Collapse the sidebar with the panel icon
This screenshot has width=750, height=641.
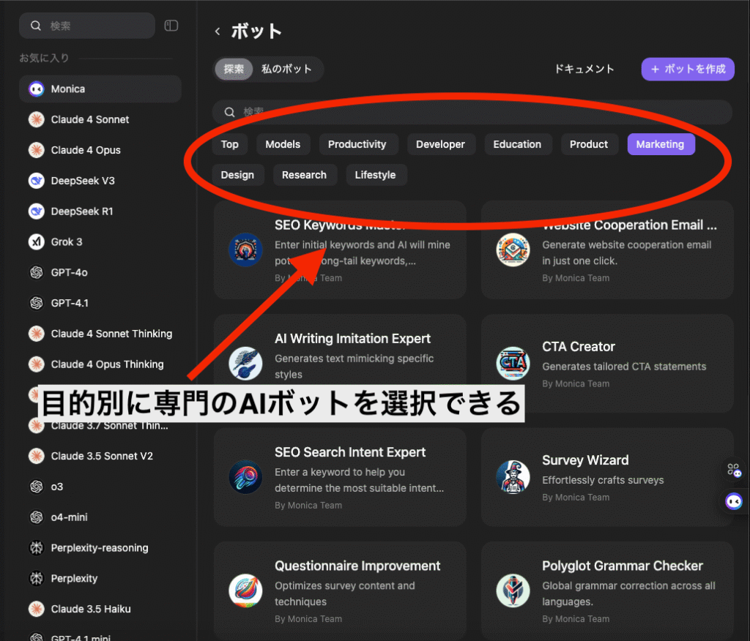[171, 26]
